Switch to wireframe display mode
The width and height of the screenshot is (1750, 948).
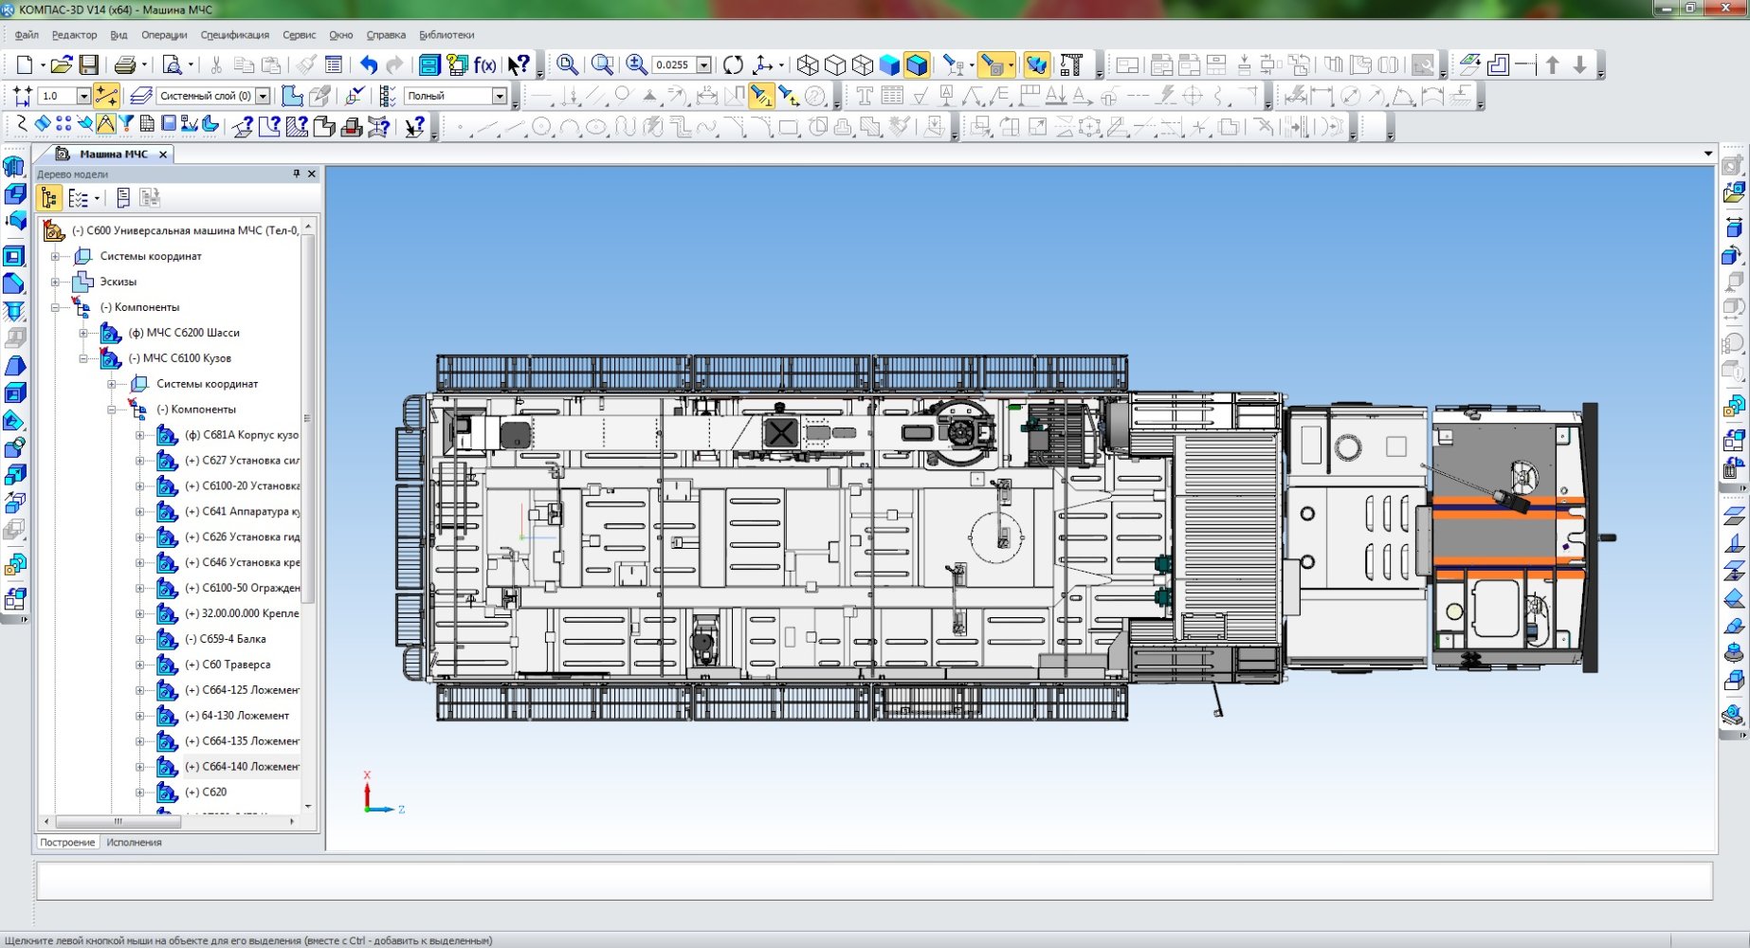pos(808,64)
